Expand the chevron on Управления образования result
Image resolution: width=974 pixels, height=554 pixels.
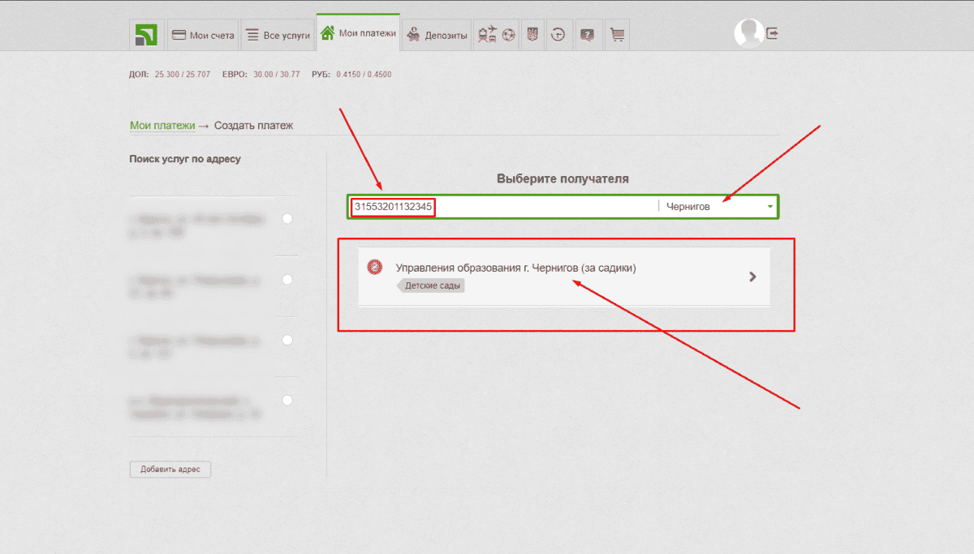pyautogui.click(x=752, y=277)
